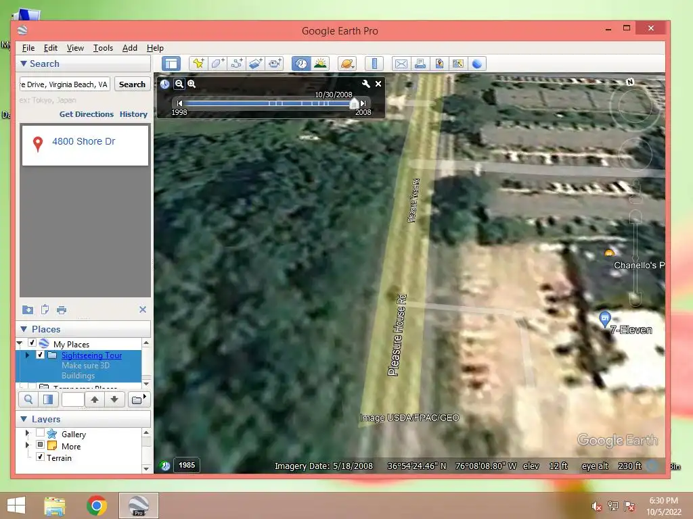The height and width of the screenshot is (519, 693).
Task: Collapse the My Places tree node
Action: pyautogui.click(x=20, y=343)
